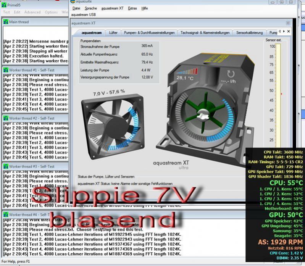Click the aquastream USB device label
The height and width of the screenshot is (266, 305).
(x=83, y=15)
